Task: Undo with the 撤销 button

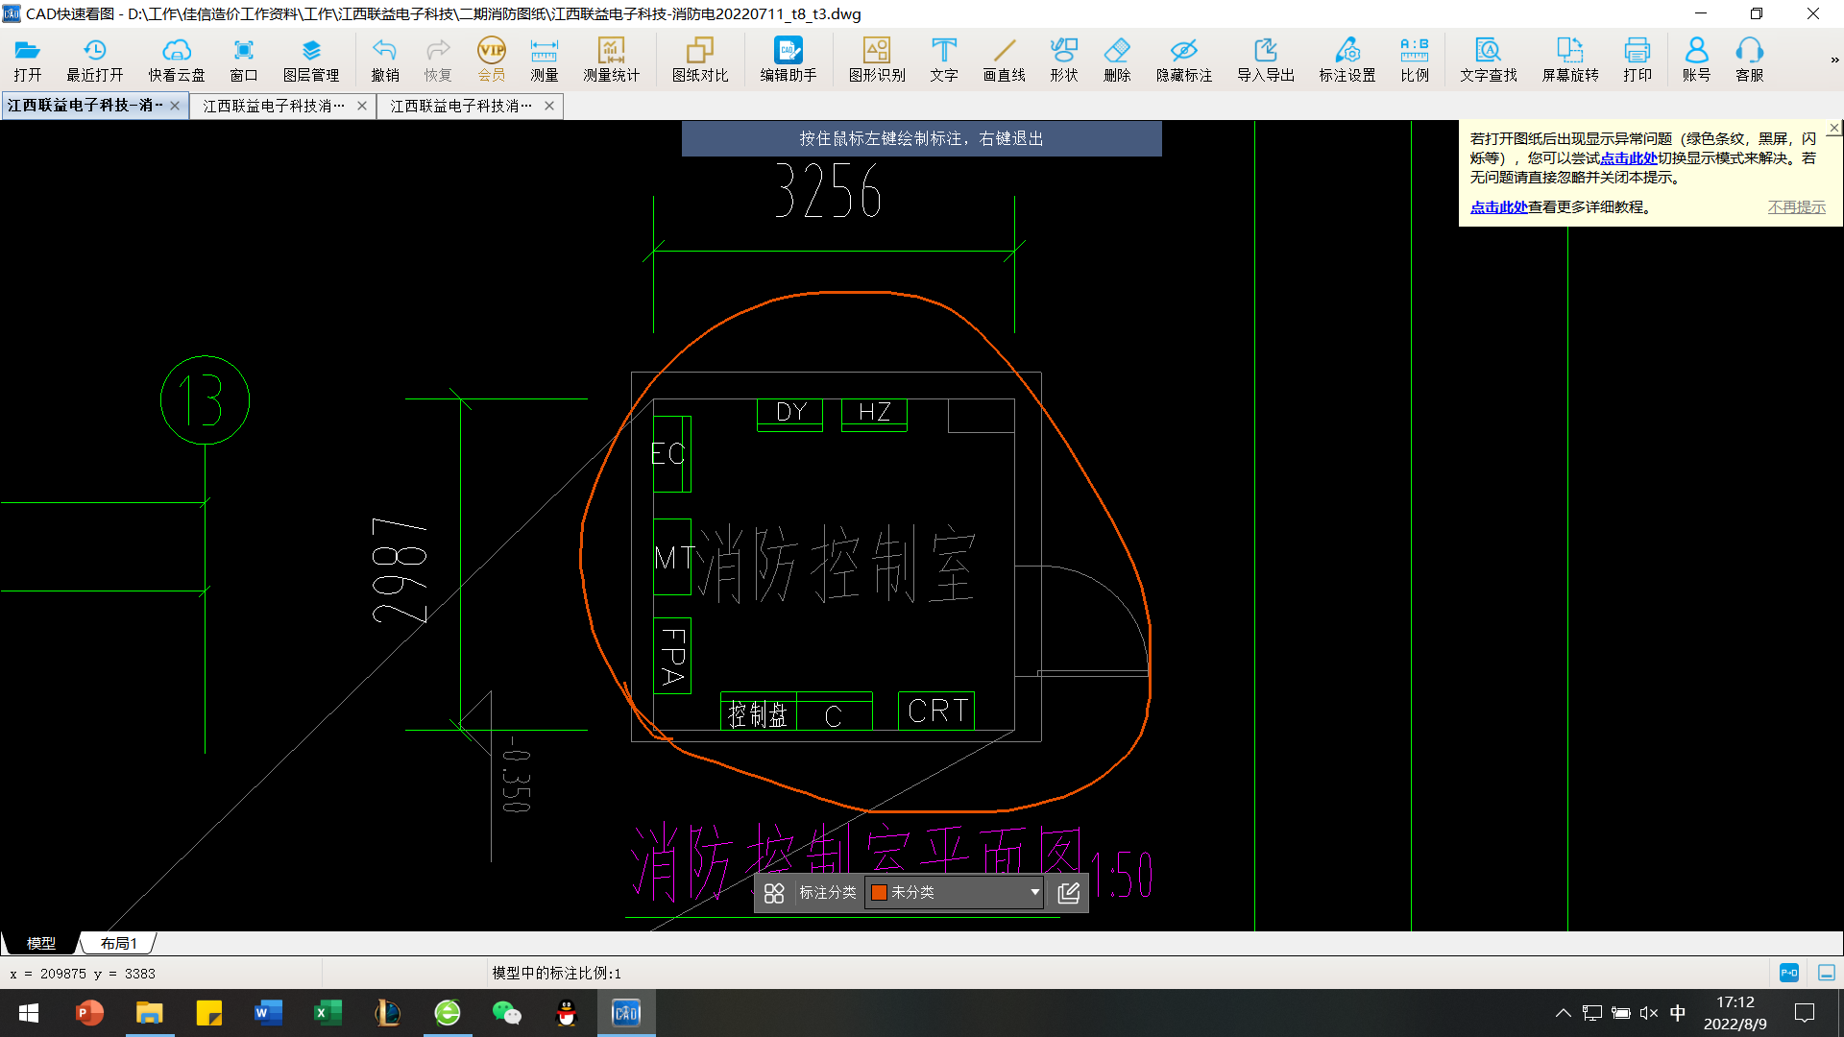Action: (385, 60)
